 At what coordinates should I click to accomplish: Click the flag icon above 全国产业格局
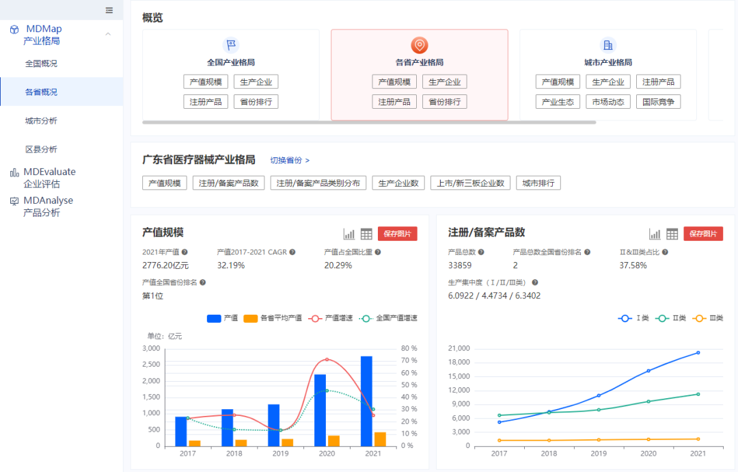click(230, 44)
